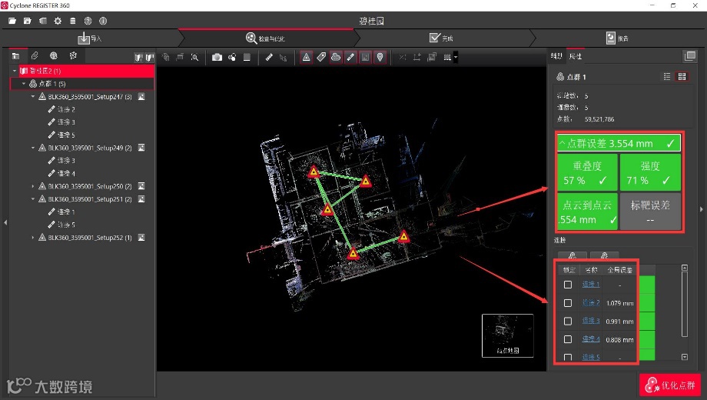Go to the 导入 import step
The image size is (707, 400).
point(89,38)
